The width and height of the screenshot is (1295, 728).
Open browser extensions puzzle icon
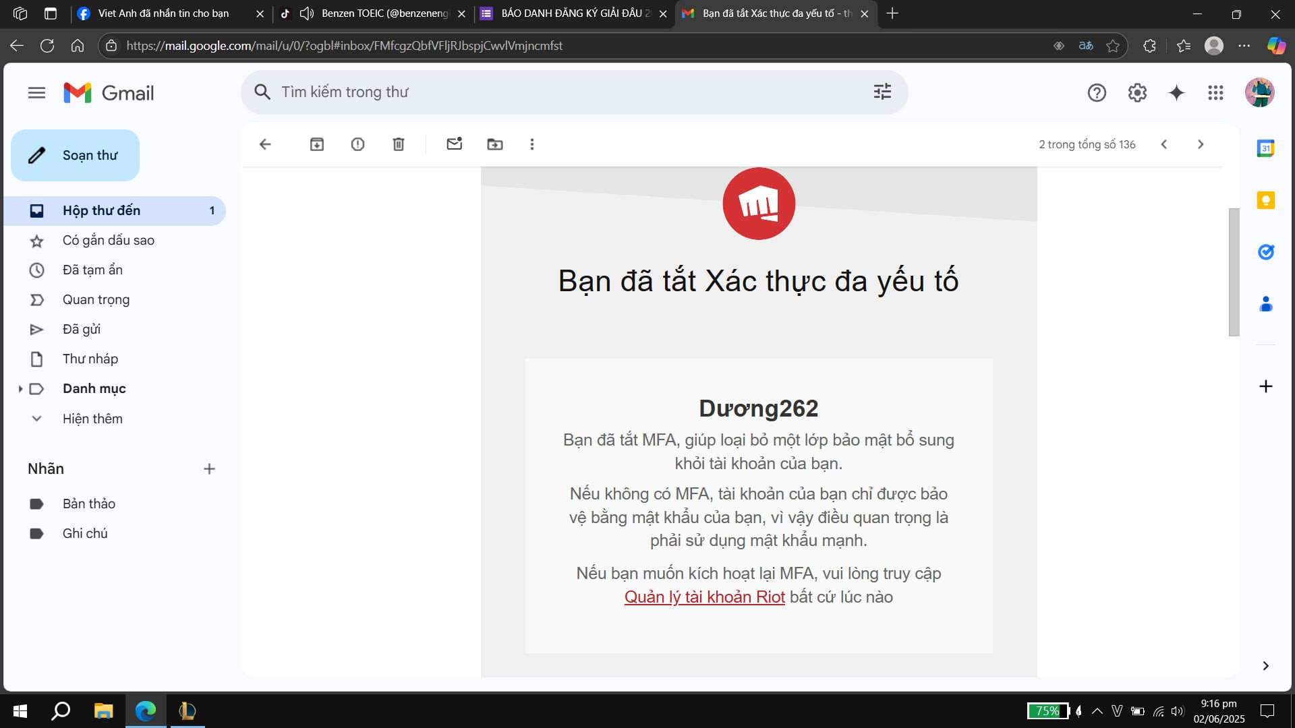click(1149, 46)
